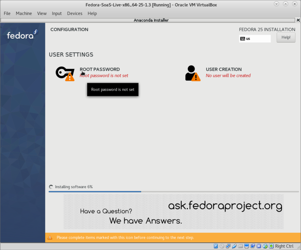Click the optical disc status icon

(x=222, y=246)
